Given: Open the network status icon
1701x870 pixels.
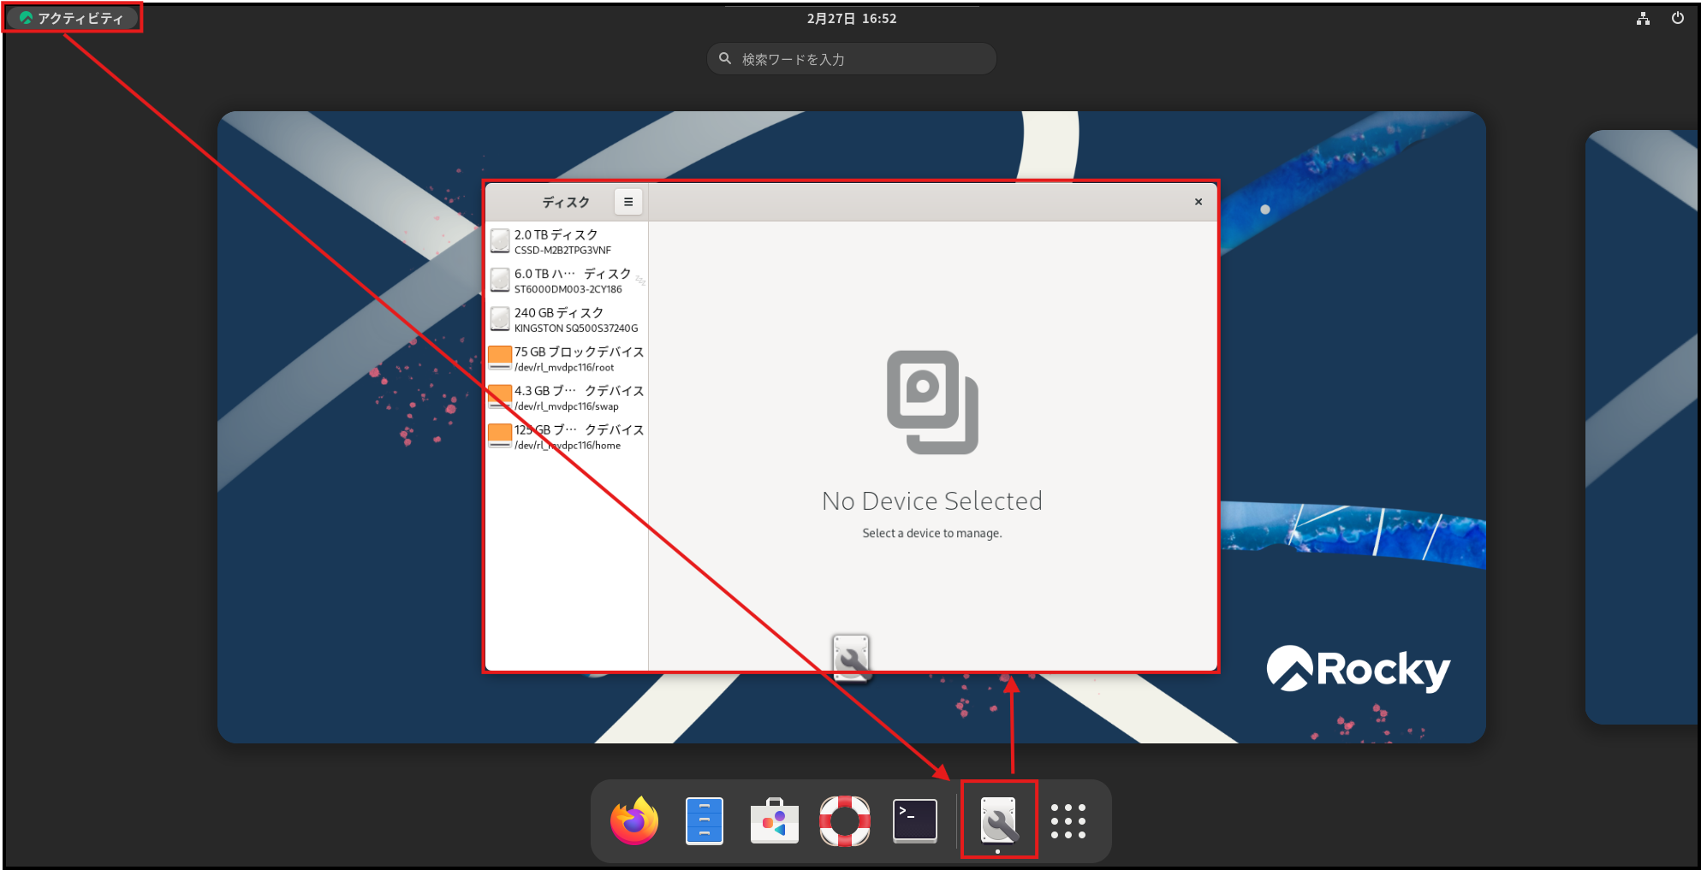Looking at the screenshot, I should (1643, 19).
